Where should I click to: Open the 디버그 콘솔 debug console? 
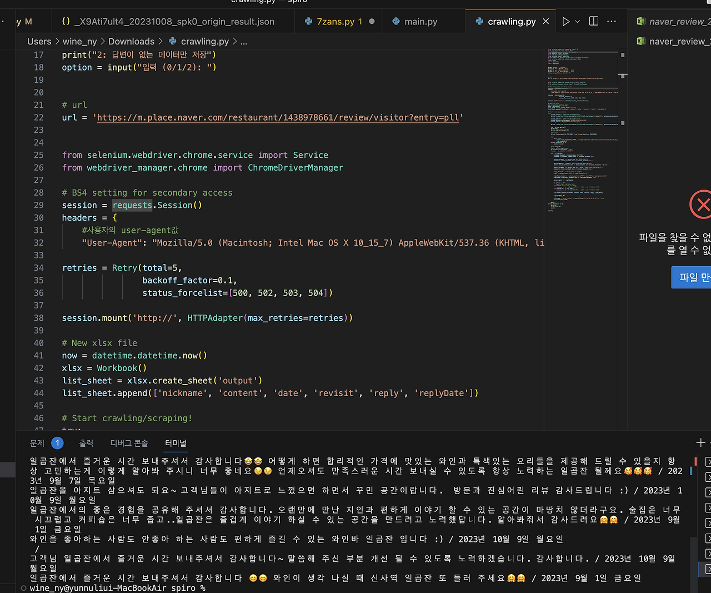[129, 443]
